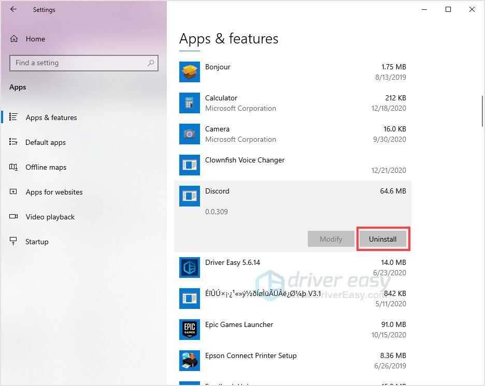Click the Apps for websites icon

point(13,192)
